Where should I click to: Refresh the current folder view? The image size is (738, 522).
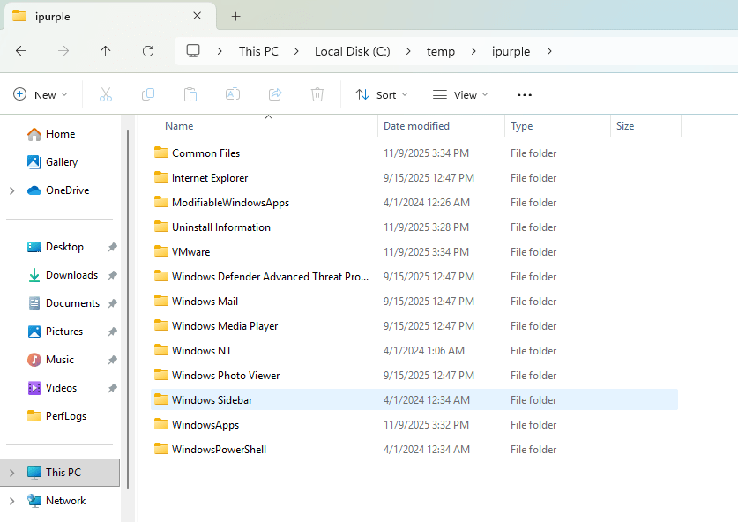148,51
